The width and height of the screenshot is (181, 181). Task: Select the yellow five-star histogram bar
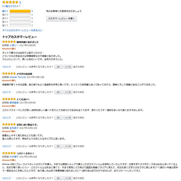click(x=20, y=11)
